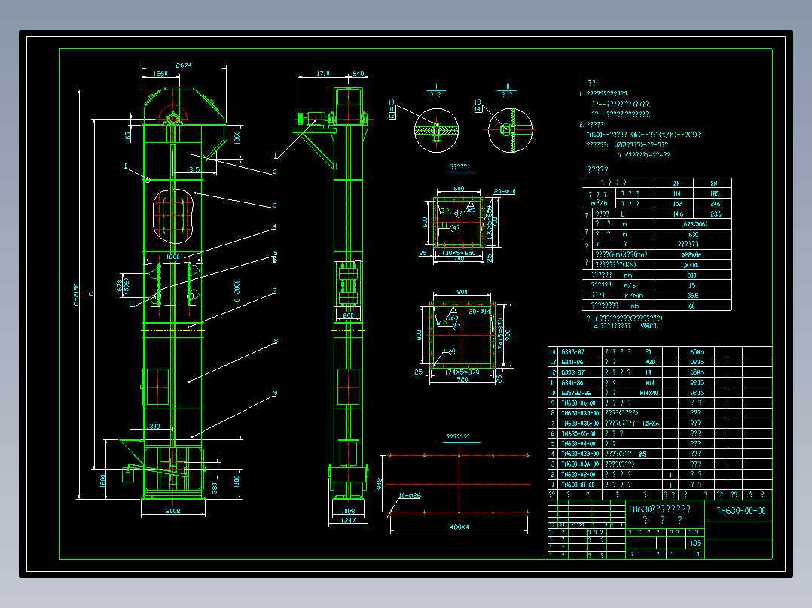Screen dimensions: 812x608
Task: Click the TH630-00-00 drawing number in title block
Action: coord(740,511)
